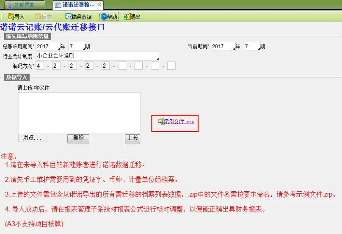The height and width of the screenshot is (234, 342).
Task: Click the (A3不支持项目核算) note
Action: click(x=34, y=224)
